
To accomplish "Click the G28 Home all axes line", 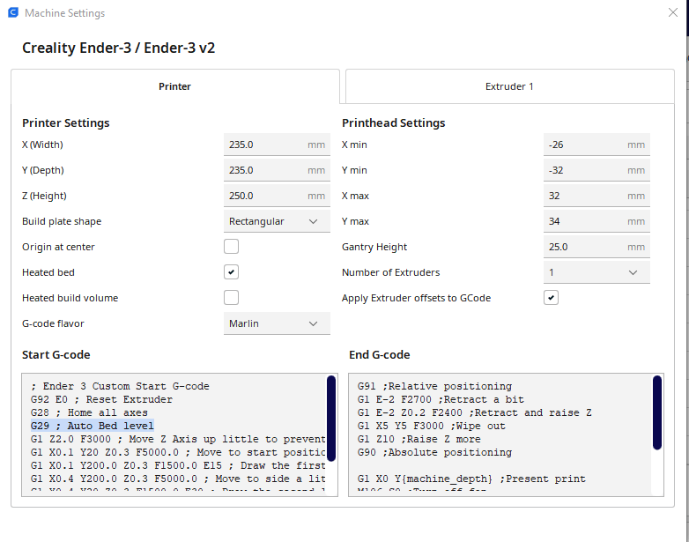I will pos(89,412).
